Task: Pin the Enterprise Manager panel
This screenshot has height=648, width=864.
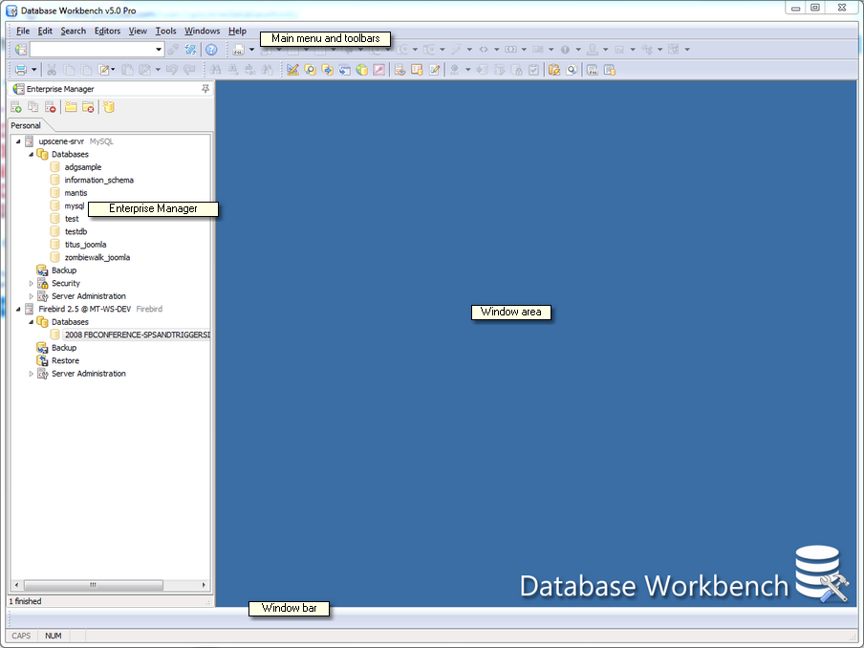Action: point(205,89)
